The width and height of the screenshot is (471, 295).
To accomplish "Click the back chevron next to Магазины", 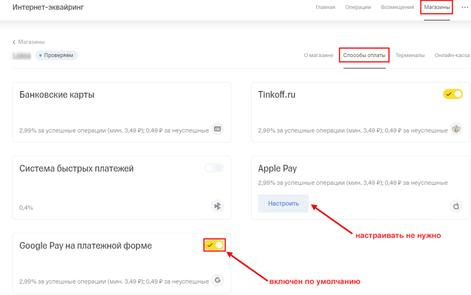I will coord(14,42).
